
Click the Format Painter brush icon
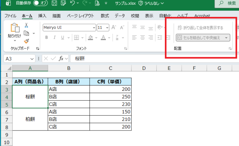click(x=26, y=41)
